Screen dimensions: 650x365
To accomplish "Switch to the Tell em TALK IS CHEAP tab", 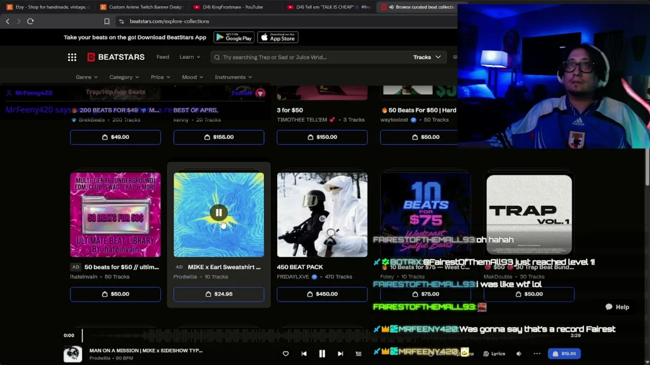I will coord(329,7).
